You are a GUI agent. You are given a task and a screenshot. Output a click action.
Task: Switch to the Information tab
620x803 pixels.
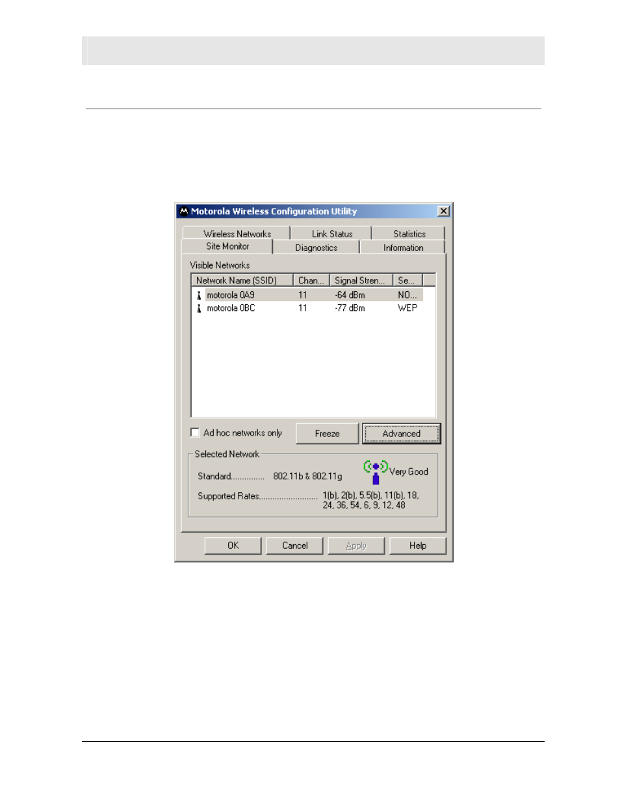[x=403, y=248]
